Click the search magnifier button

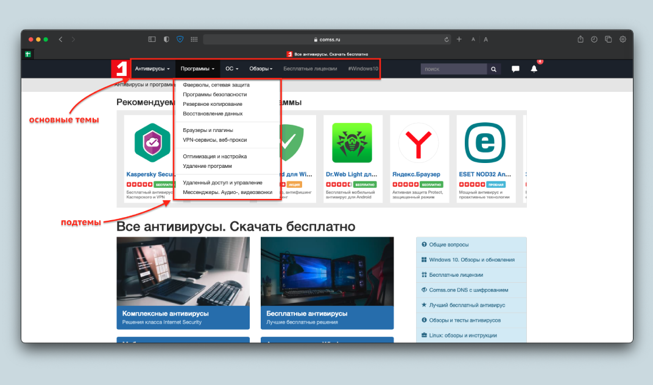pyautogui.click(x=493, y=69)
